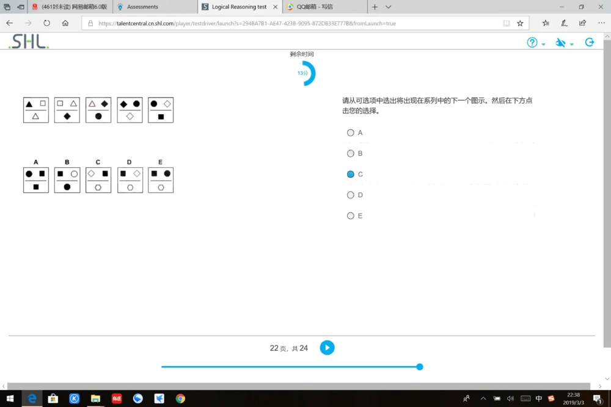This screenshot has width=611, height=407.
Task: Select answer option A
Action: point(351,132)
